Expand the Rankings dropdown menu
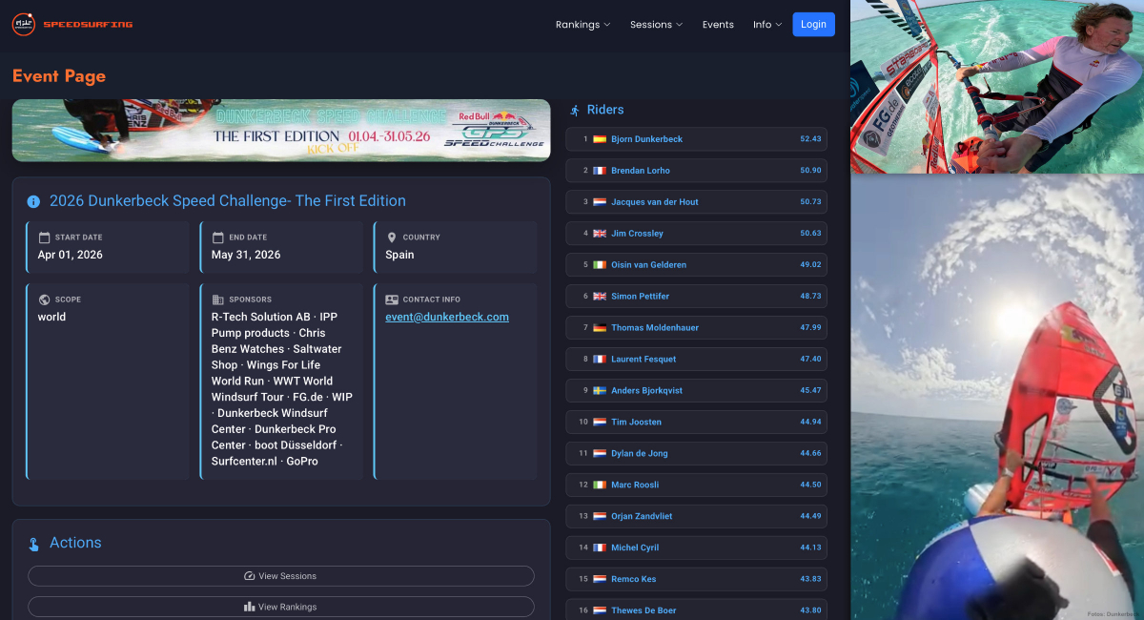The width and height of the screenshot is (1144, 620). pos(582,25)
